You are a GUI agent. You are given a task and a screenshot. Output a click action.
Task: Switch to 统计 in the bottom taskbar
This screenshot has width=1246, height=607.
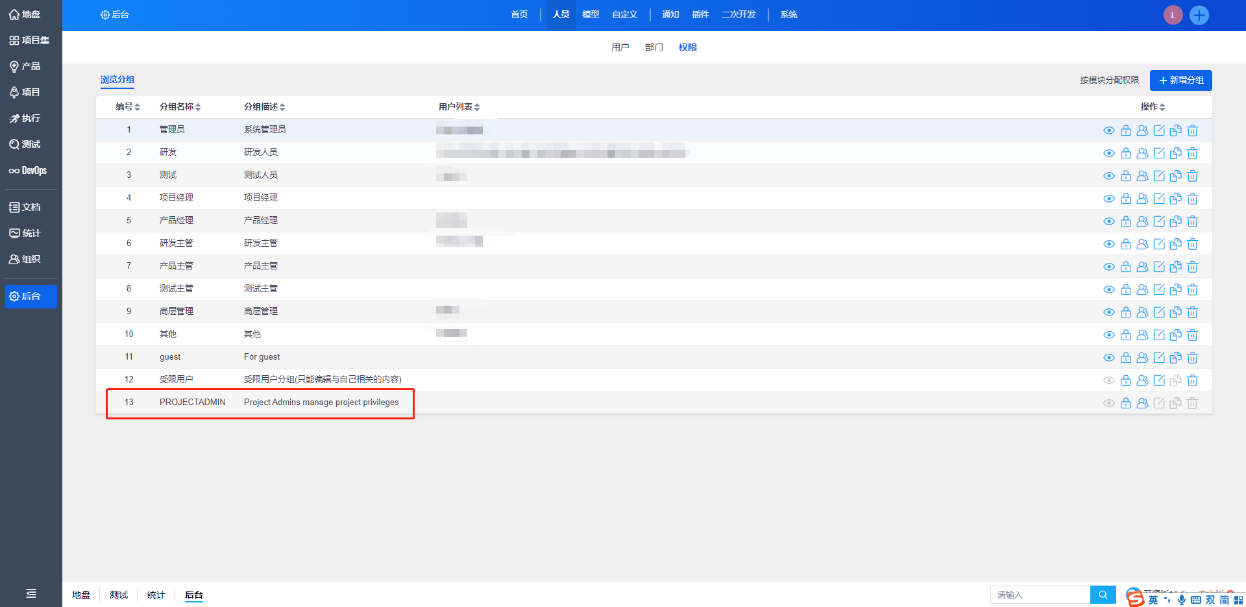pos(156,595)
